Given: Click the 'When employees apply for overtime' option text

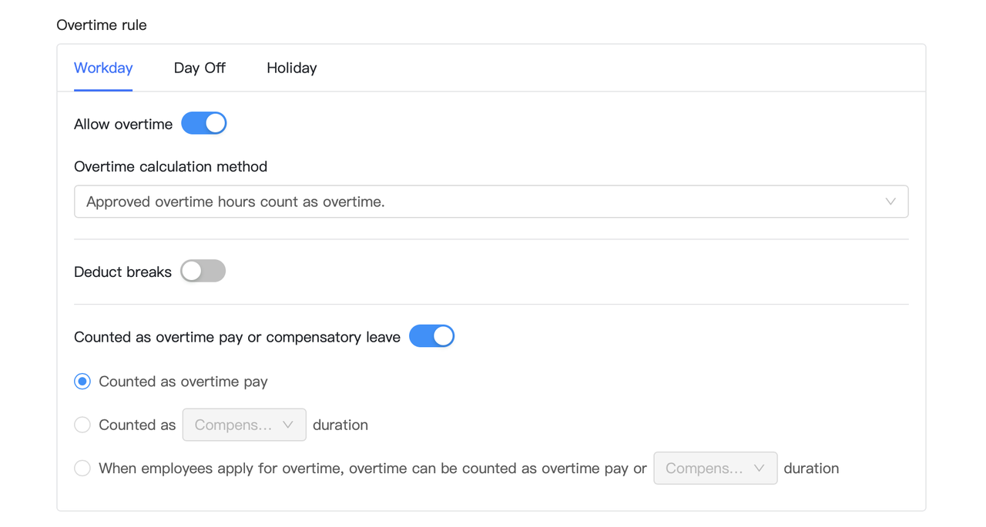Looking at the screenshot, I should [x=373, y=468].
